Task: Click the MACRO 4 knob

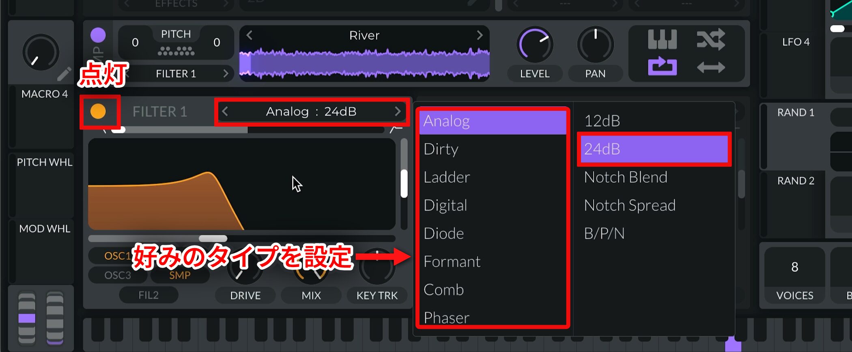Action: click(x=41, y=52)
